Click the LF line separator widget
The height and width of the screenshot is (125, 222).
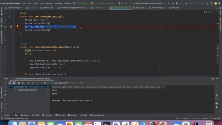click(191, 118)
